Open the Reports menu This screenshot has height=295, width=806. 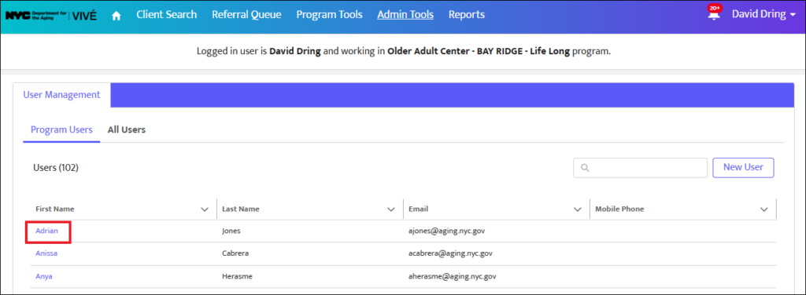coord(466,14)
